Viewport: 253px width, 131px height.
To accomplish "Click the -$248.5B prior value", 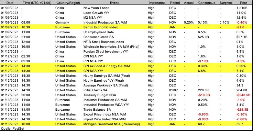I will tap(243, 95).
